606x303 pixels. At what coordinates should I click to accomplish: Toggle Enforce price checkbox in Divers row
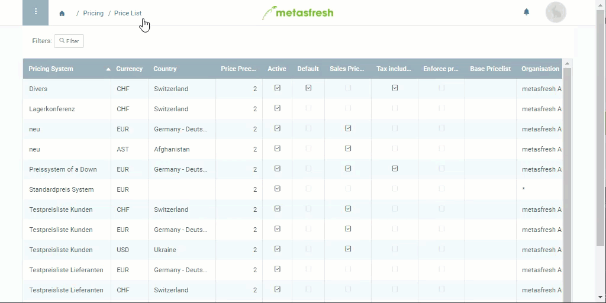click(x=441, y=88)
